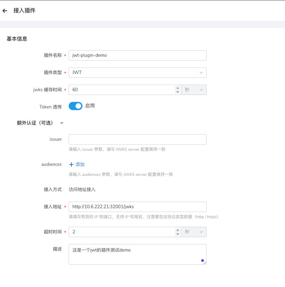Select JWT in the 插件类型 dropdown
285x287 pixels.
(138, 73)
